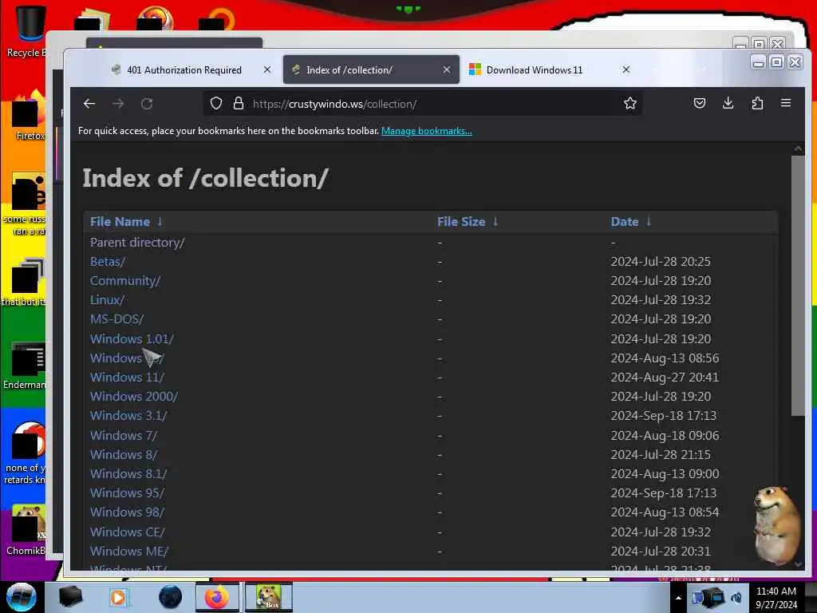Open the Windows 11 folder

point(127,378)
